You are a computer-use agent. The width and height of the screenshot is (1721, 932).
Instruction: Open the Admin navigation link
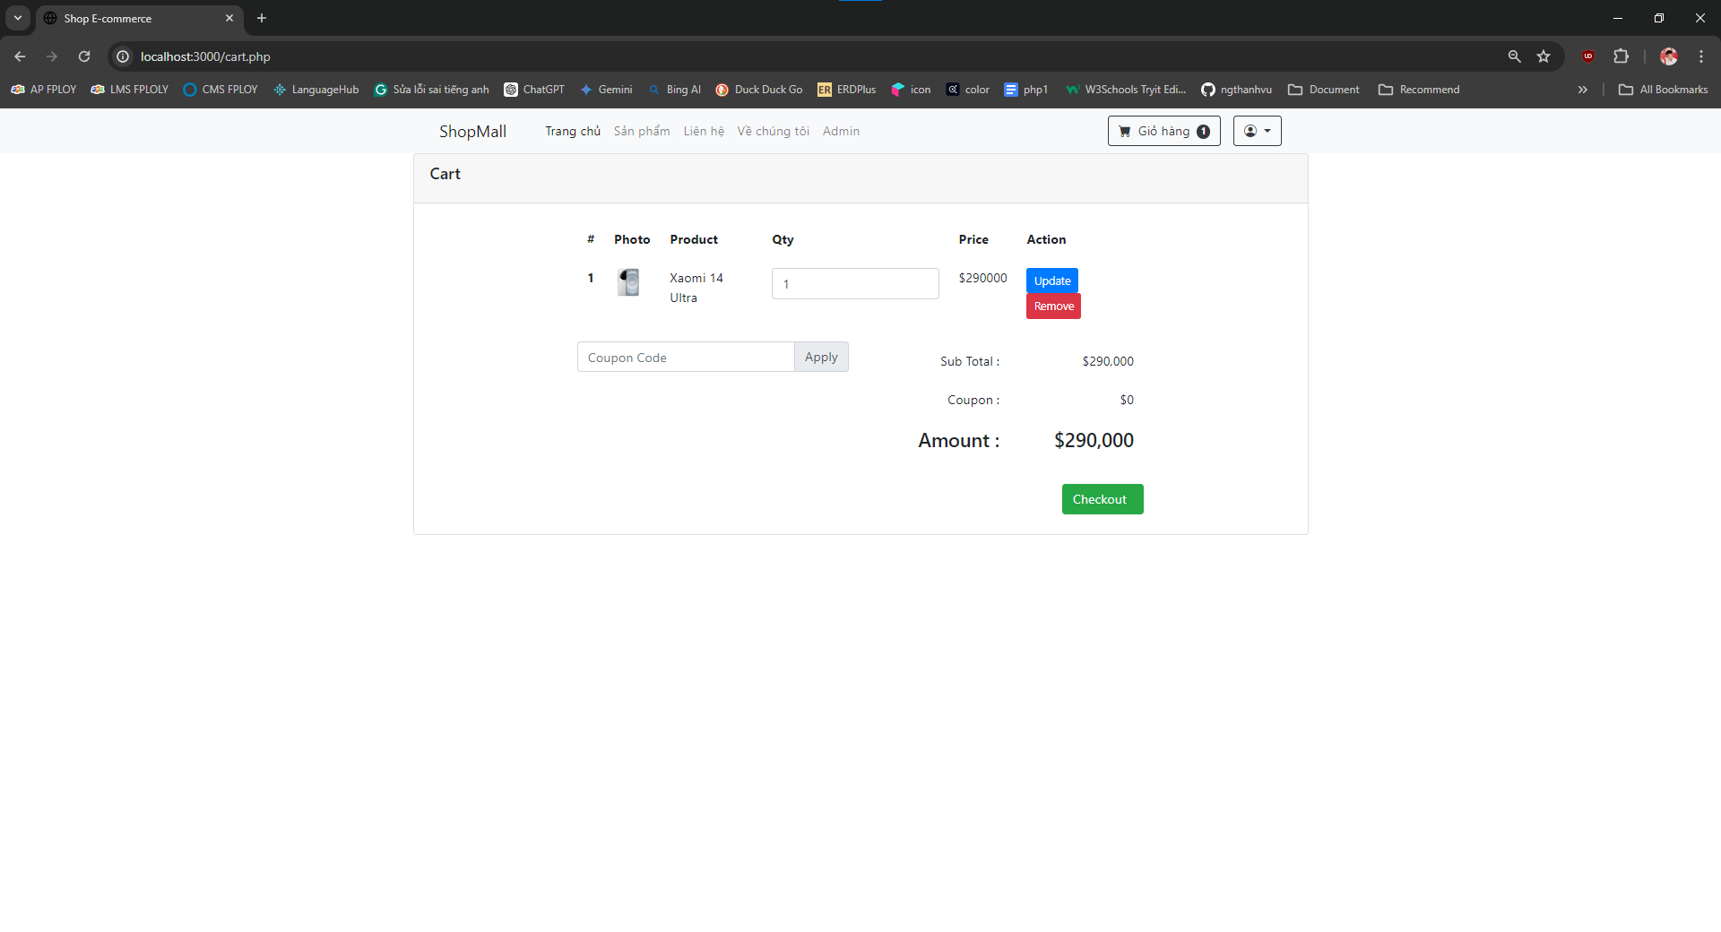(841, 131)
